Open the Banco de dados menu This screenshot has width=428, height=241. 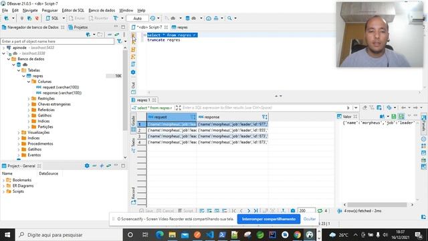[x=102, y=11]
